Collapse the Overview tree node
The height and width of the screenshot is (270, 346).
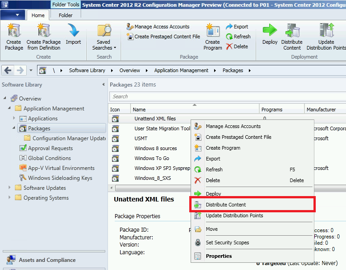tap(5, 98)
